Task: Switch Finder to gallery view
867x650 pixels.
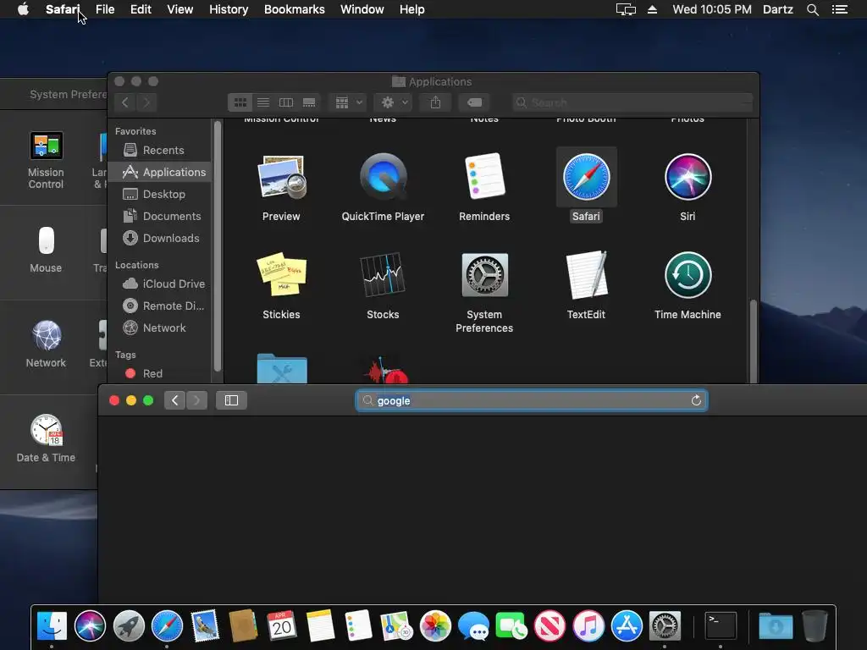Action: [309, 102]
